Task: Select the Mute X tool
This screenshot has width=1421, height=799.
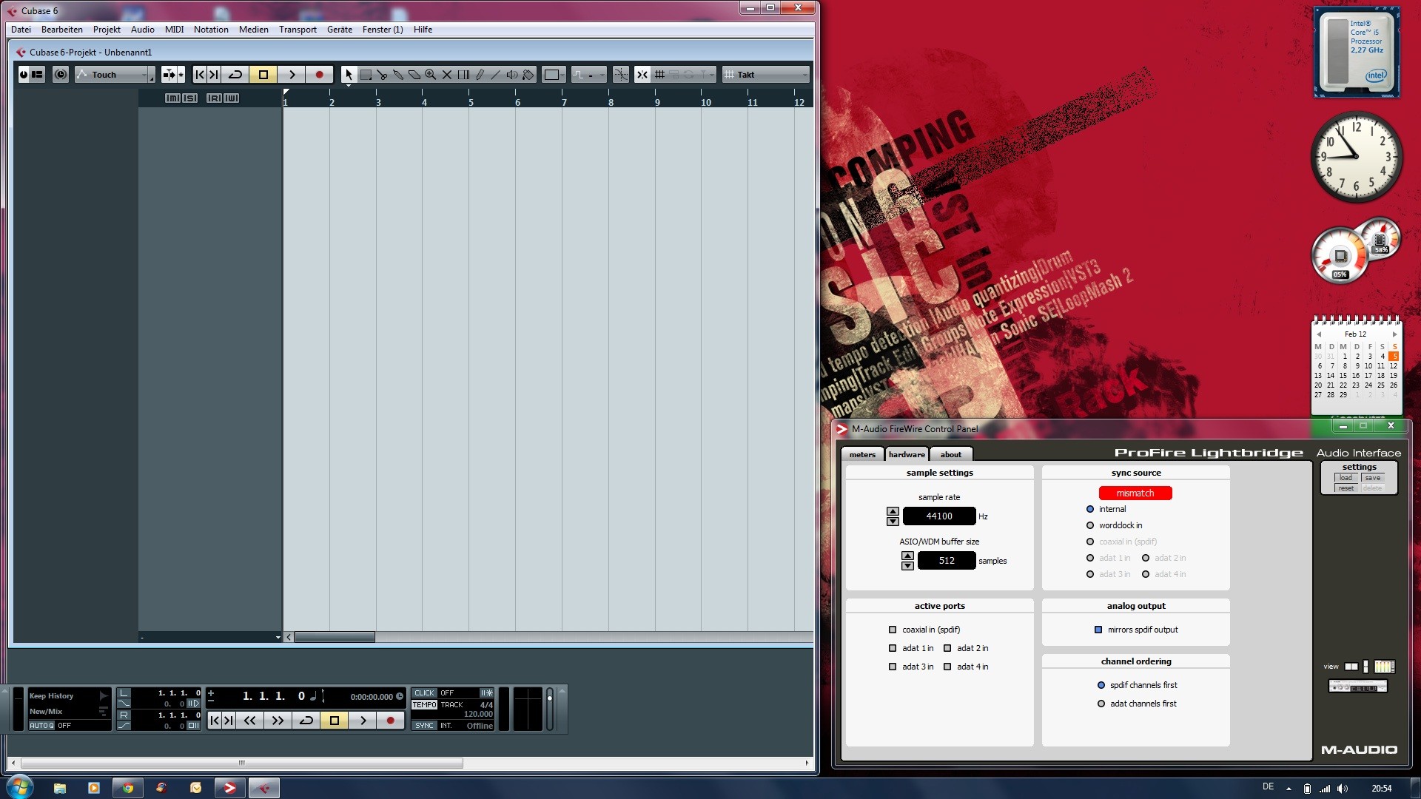Action: point(447,75)
